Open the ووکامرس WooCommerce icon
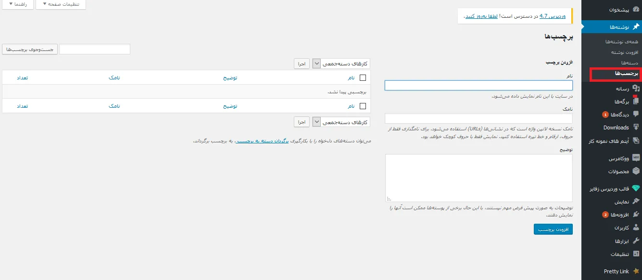642x280 pixels. pyautogui.click(x=636, y=158)
